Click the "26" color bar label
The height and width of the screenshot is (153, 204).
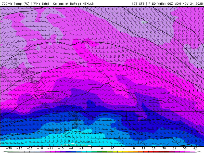click(x=154, y=148)
